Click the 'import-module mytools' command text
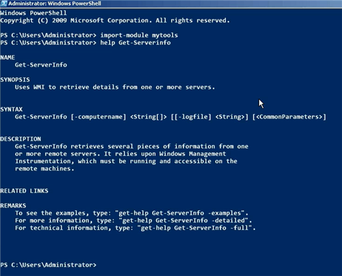Screen dimensions: 342x276 139,35
